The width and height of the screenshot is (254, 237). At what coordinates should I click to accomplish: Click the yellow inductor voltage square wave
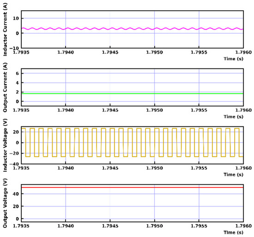[132, 143]
